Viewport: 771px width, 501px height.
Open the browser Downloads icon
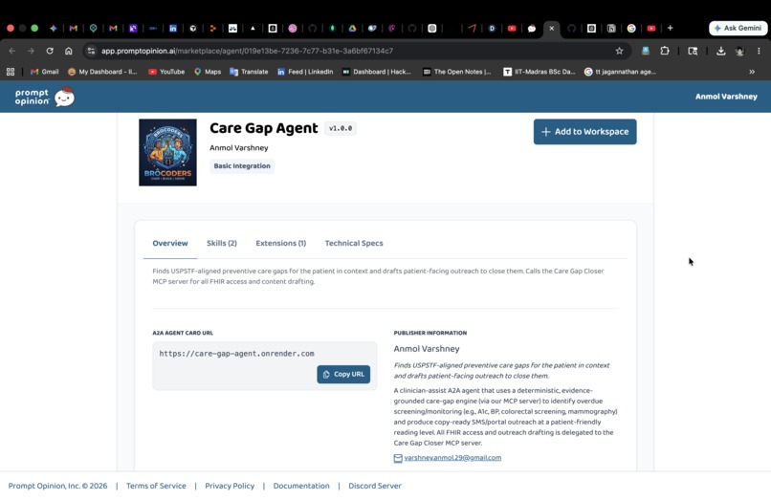click(x=721, y=51)
